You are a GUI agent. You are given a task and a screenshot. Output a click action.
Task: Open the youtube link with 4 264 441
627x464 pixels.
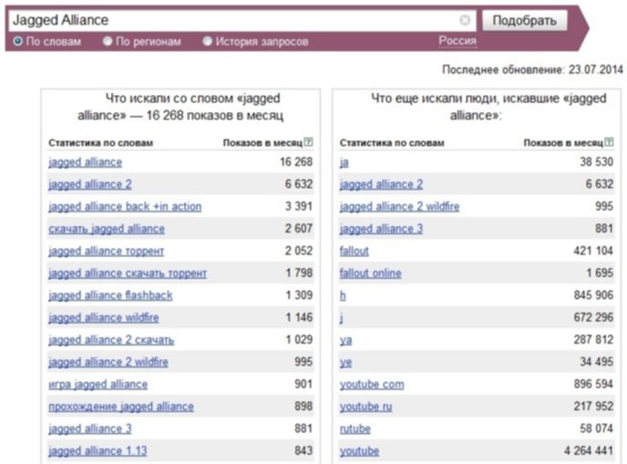359,451
